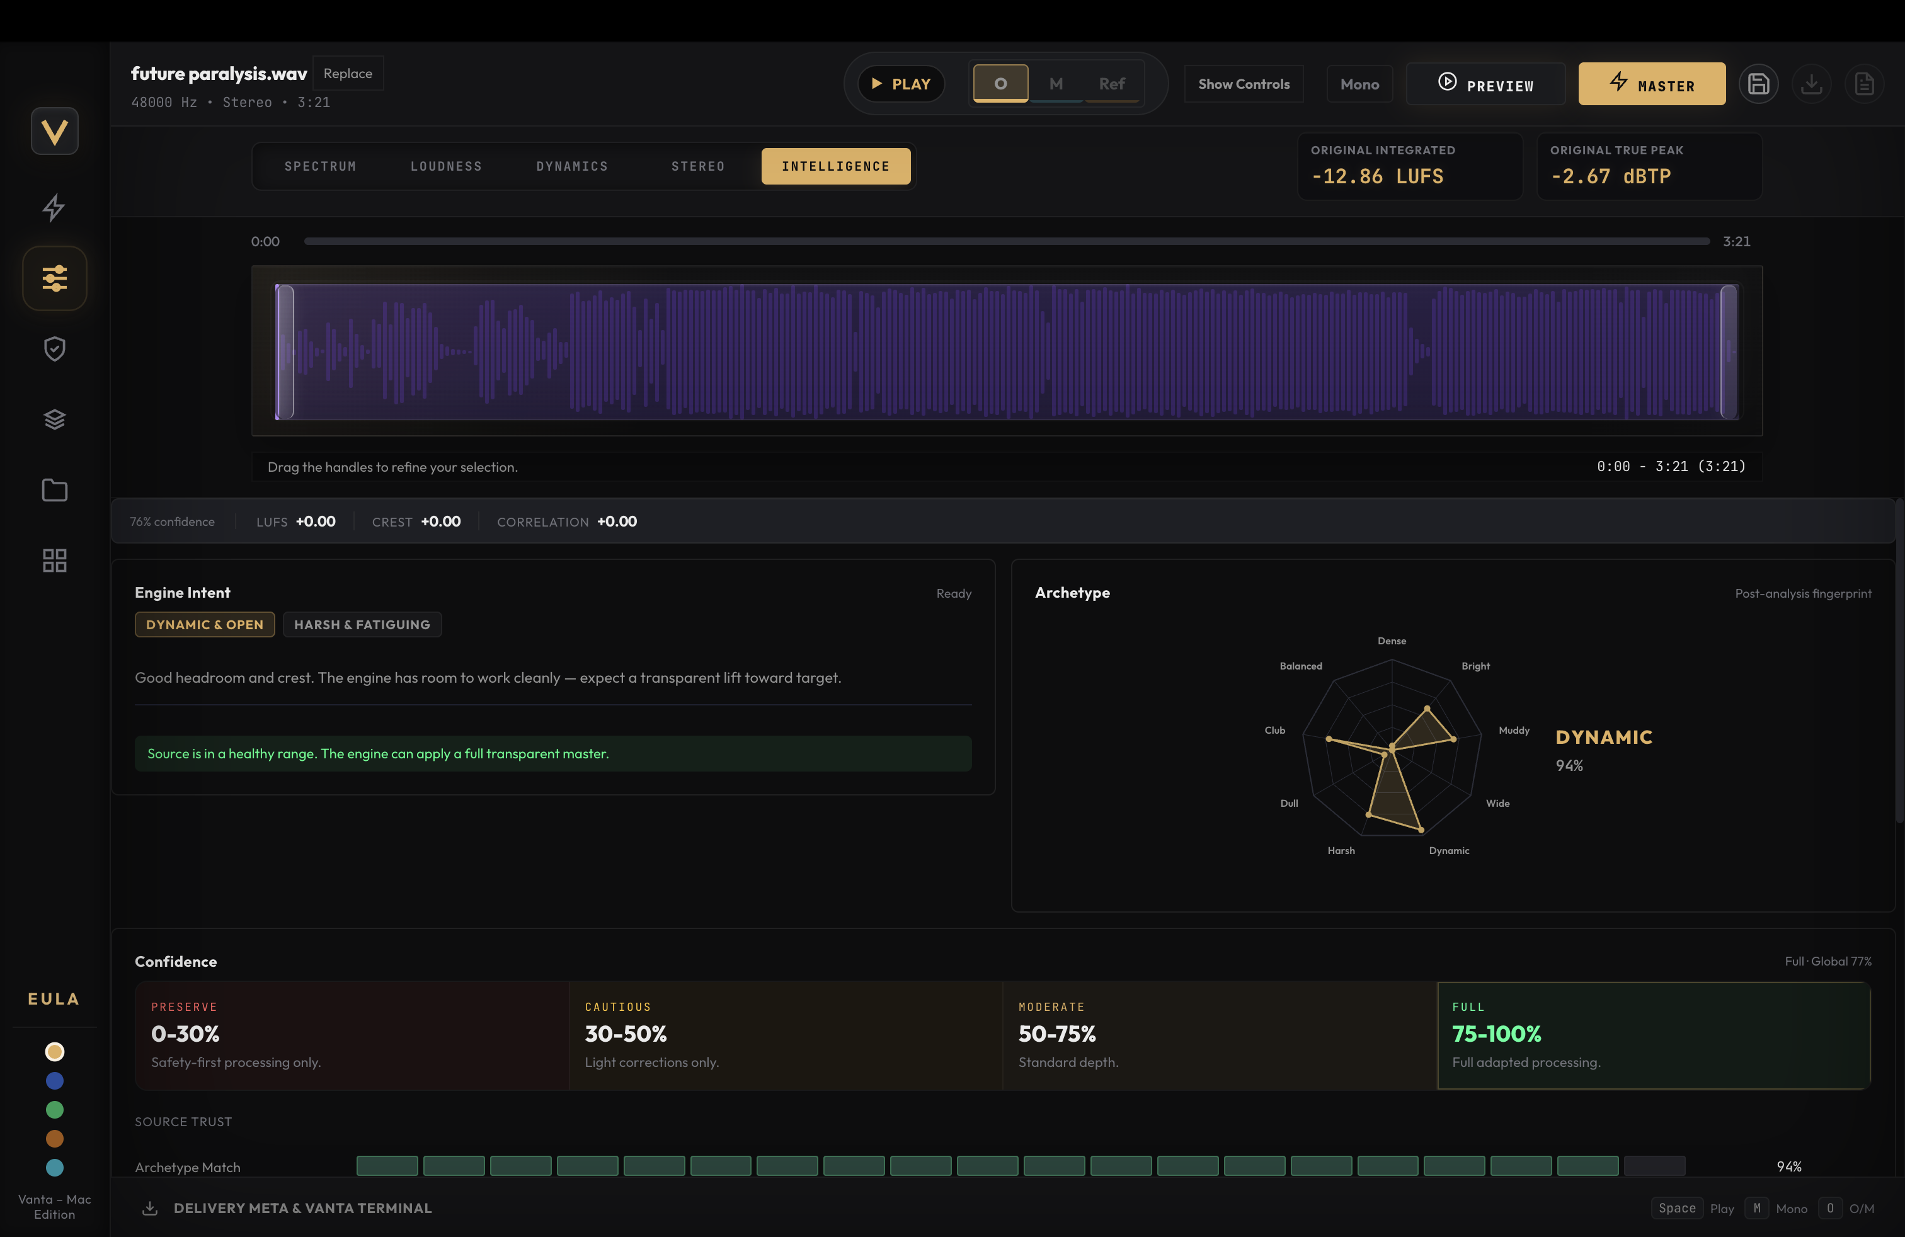Select the lightning bolt panel in the sidebar

[54, 207]
